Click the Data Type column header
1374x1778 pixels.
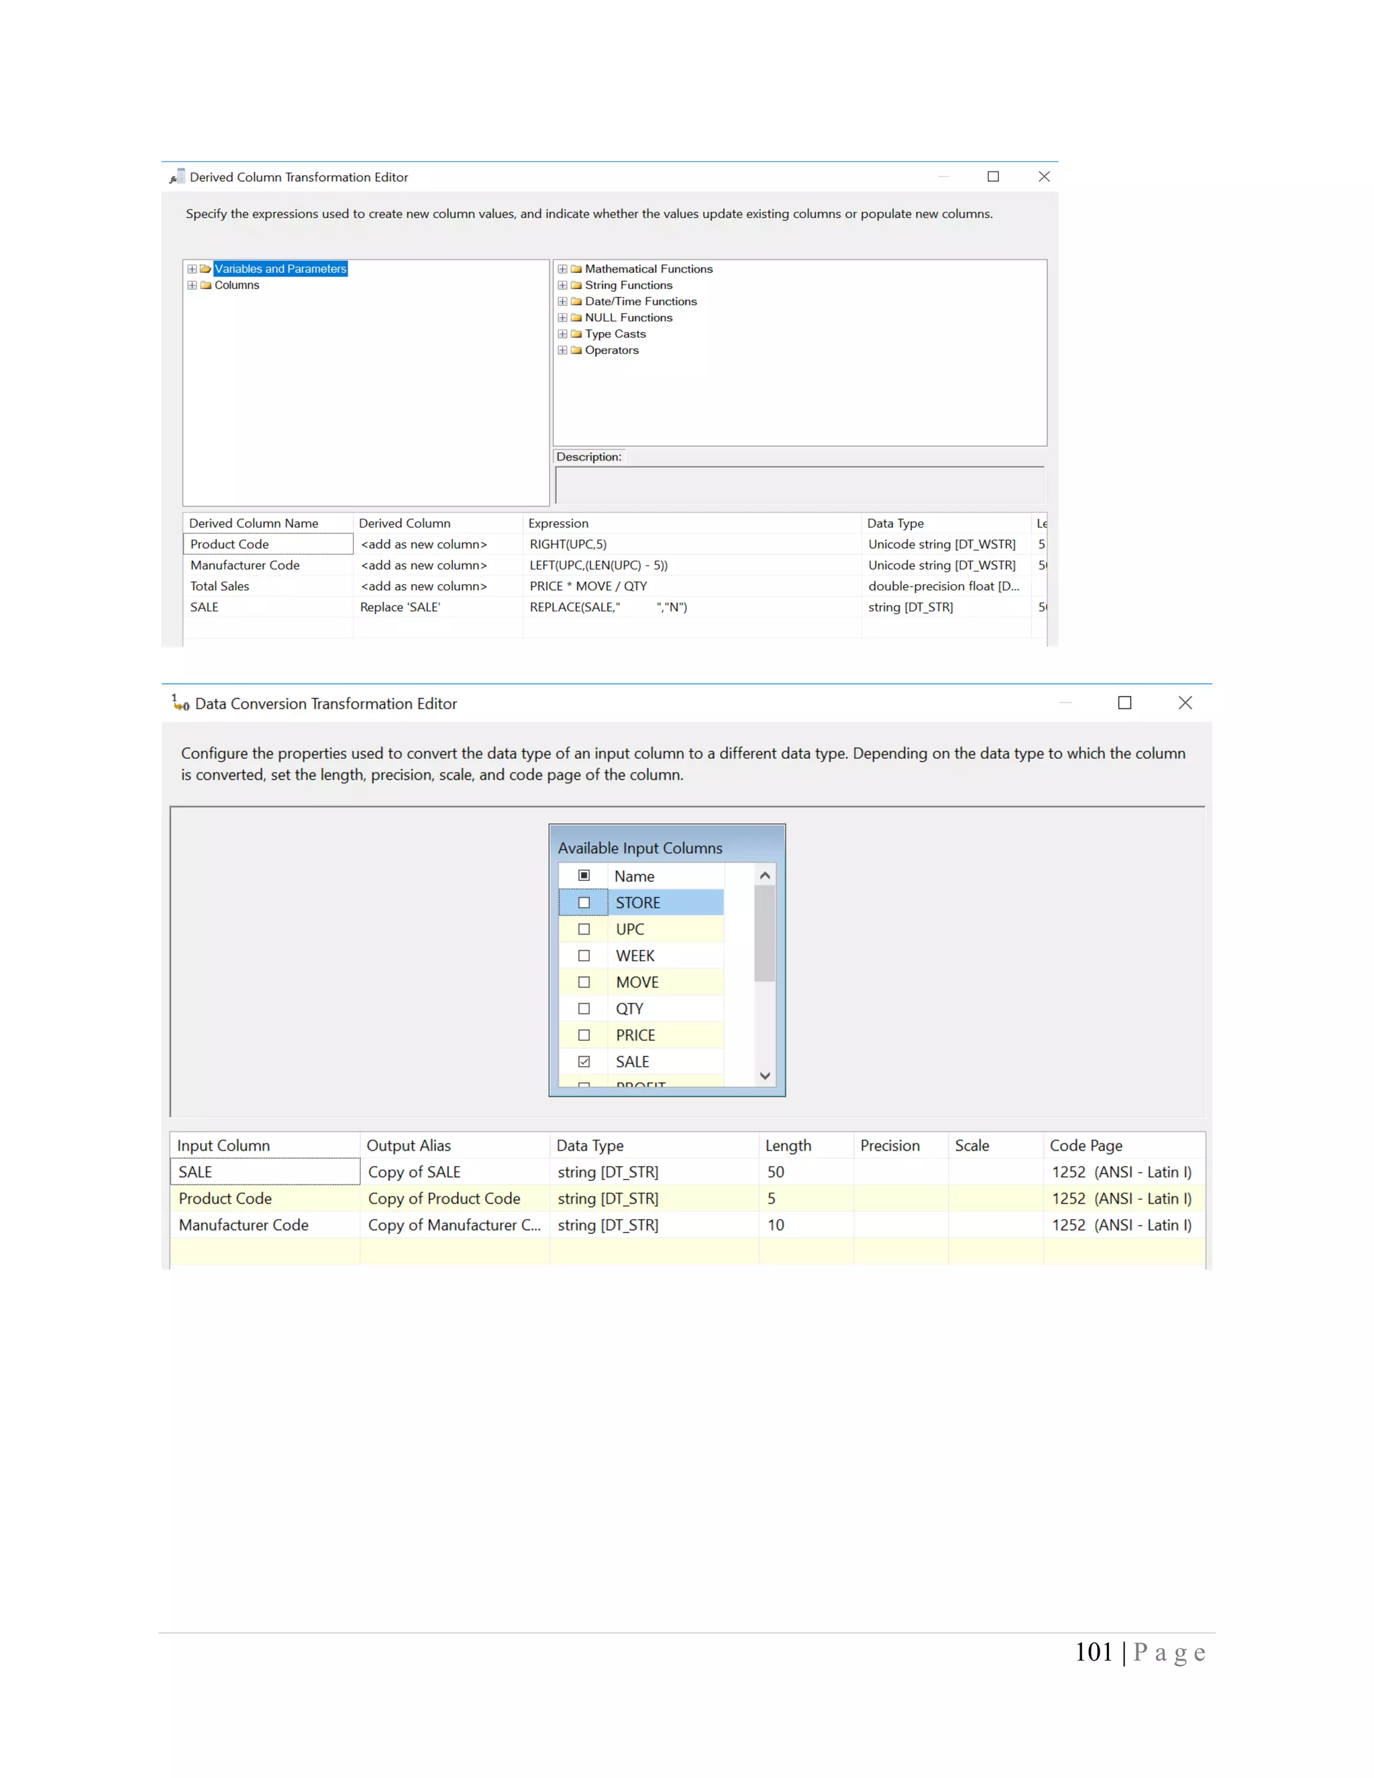coord(589,1145)
